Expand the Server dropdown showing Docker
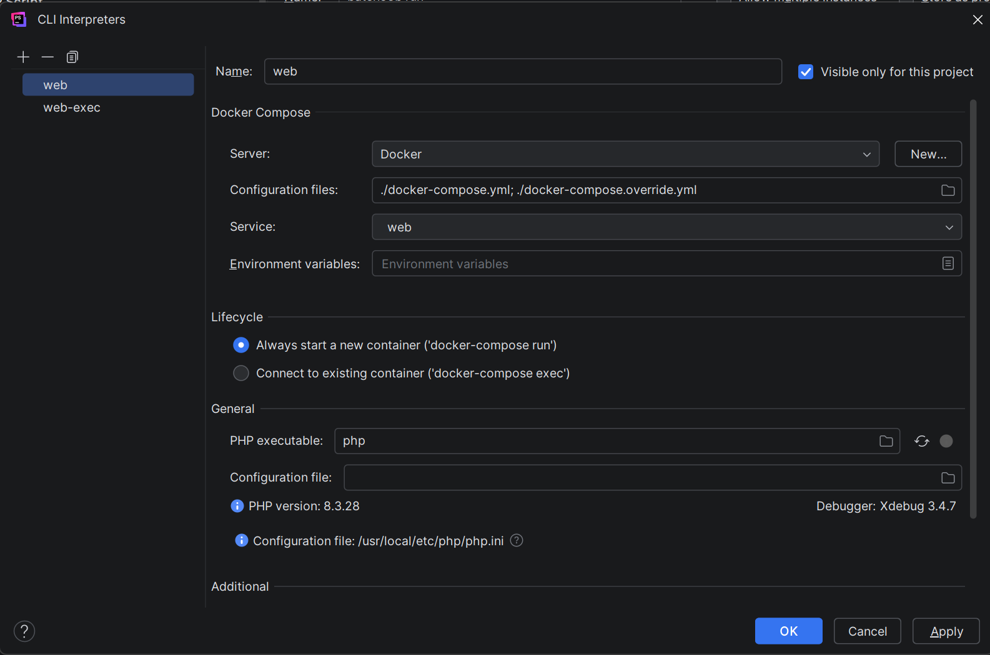 (x=625, y=154)
